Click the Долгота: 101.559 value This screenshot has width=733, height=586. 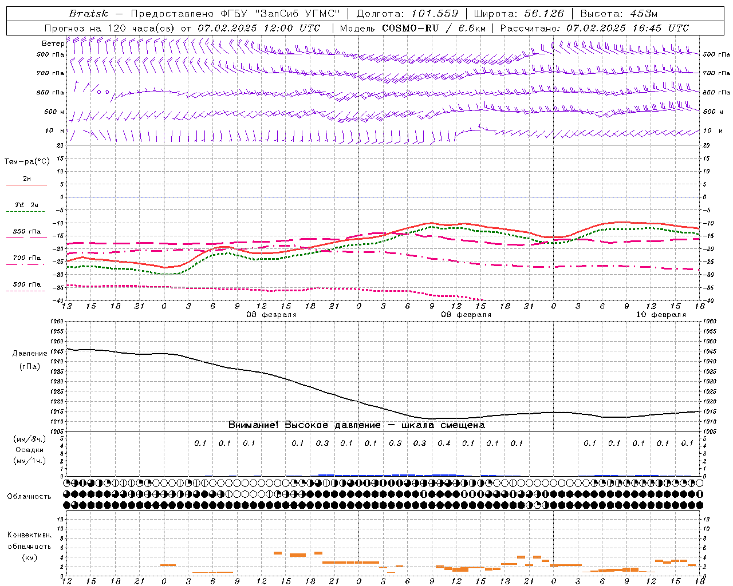pos(408,14)
